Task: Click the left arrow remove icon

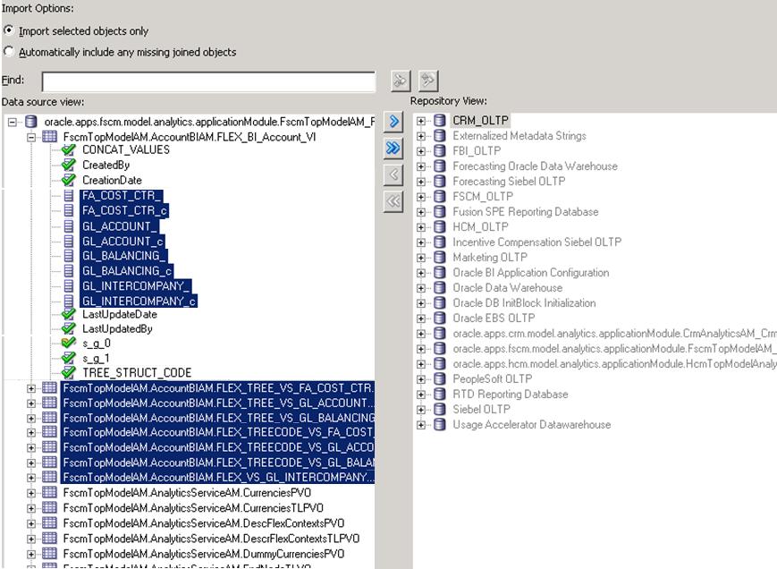Action: pyautogui.click(x=395, y=173)
